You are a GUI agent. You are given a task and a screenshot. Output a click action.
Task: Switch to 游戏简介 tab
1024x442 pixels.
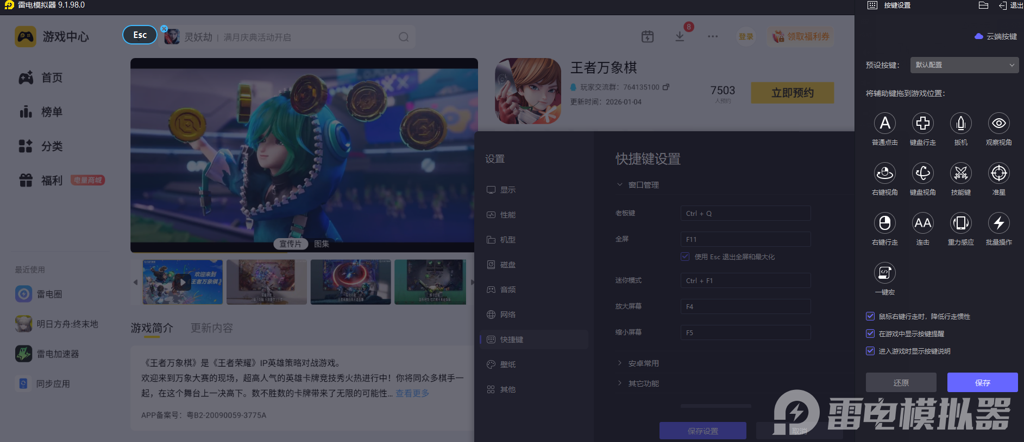pos(152,328)
